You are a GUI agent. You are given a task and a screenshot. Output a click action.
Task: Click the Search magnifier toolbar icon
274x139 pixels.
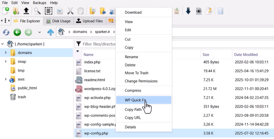[37, 11]
